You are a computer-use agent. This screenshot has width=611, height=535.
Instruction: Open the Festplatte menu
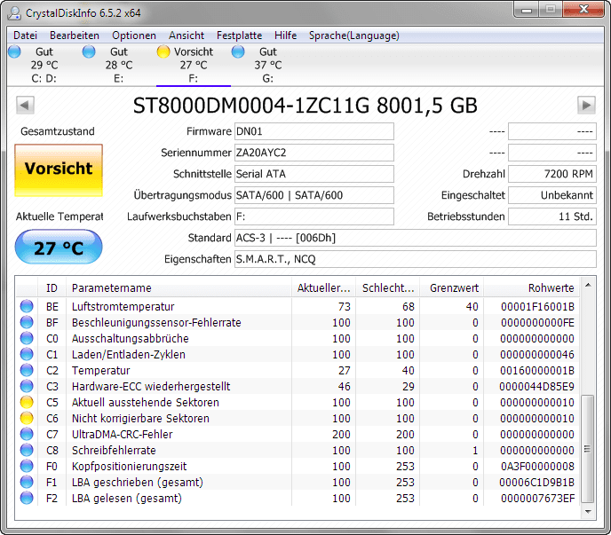pyautogui.click(x=239, y=35)
